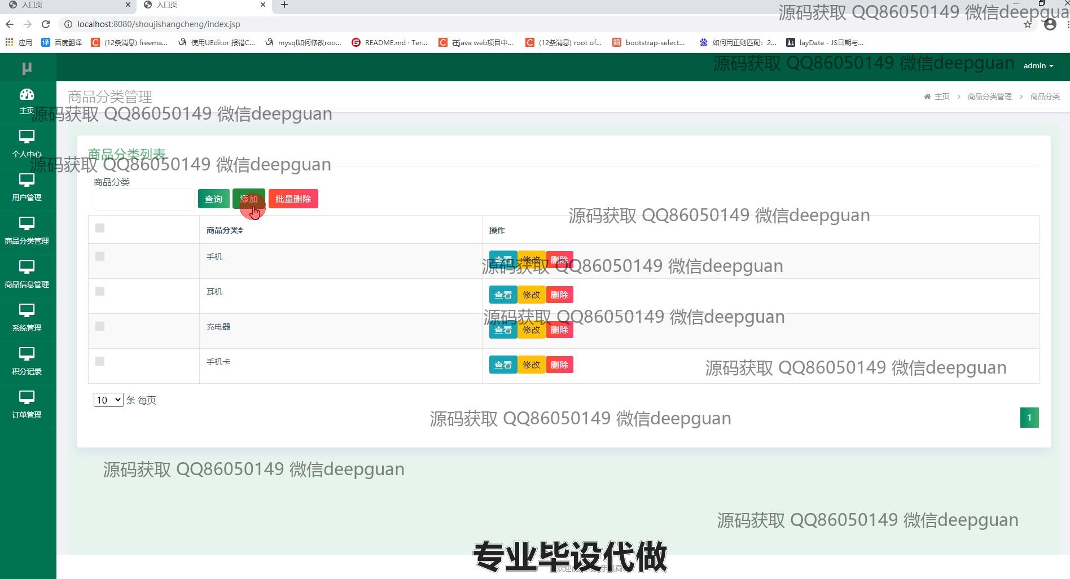Tick the checkbox for the 充电器 row
Screen dimensions: 1070x579
click(x=100, y=326)
